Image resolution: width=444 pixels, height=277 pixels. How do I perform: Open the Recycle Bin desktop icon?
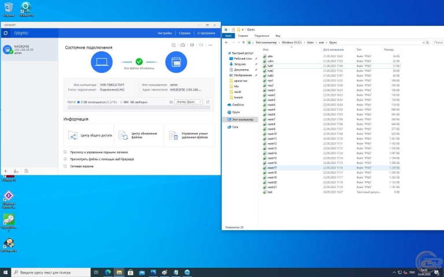(x=9, y=9)
